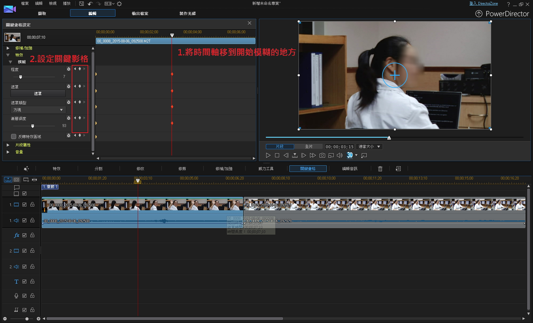
Task: Click the 遮罩 button
Action: (x=38, y=93)
